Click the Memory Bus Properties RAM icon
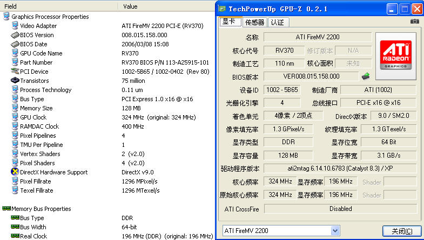 point(6,208)
